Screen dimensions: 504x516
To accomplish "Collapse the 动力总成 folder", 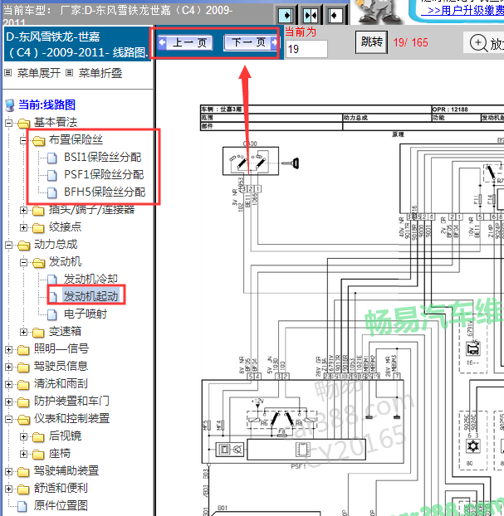I will [8, 246].
